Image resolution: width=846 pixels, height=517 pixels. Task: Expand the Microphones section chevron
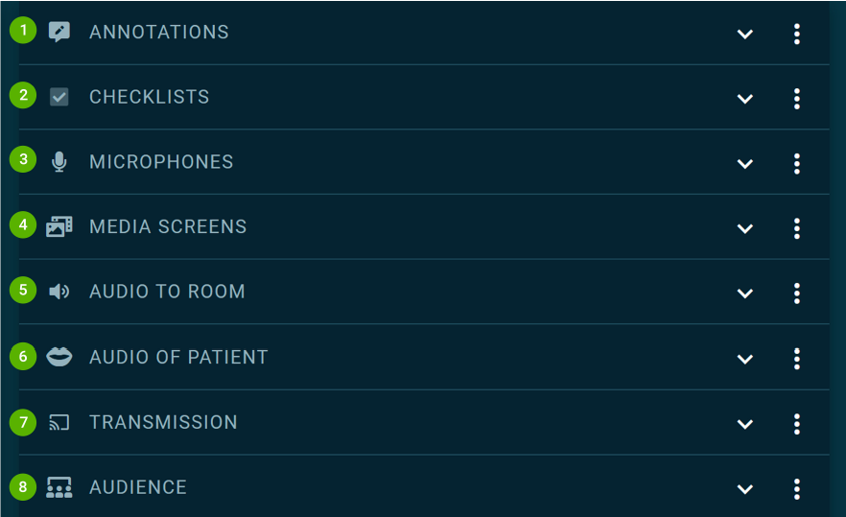(x=745, y=164)
